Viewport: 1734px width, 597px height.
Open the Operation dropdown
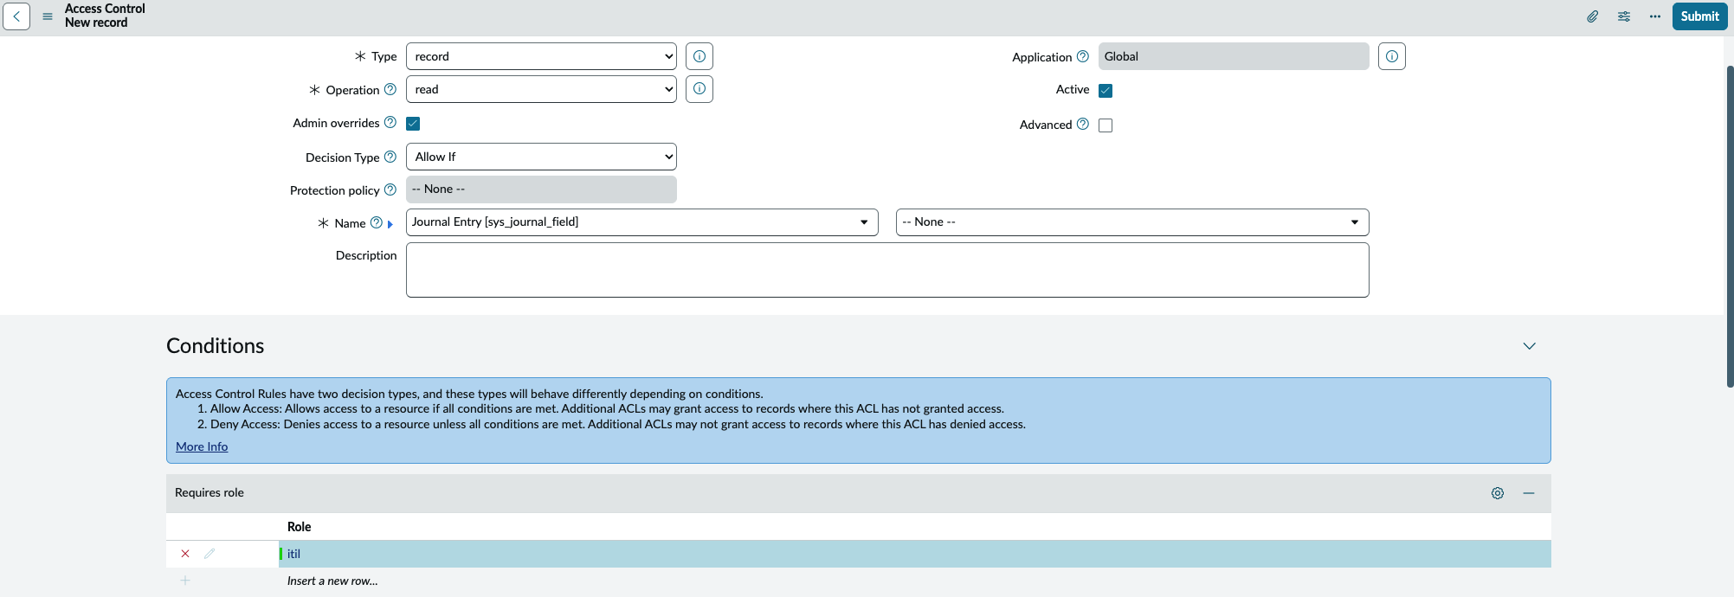coord(541,89)
